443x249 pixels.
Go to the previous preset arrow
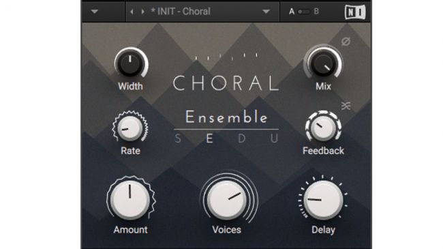pyautogui.click(x=132, y=12)
